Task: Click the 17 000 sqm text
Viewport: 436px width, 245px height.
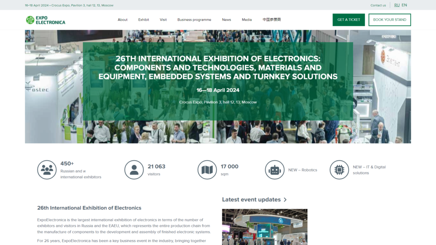Action: point(229,170)
